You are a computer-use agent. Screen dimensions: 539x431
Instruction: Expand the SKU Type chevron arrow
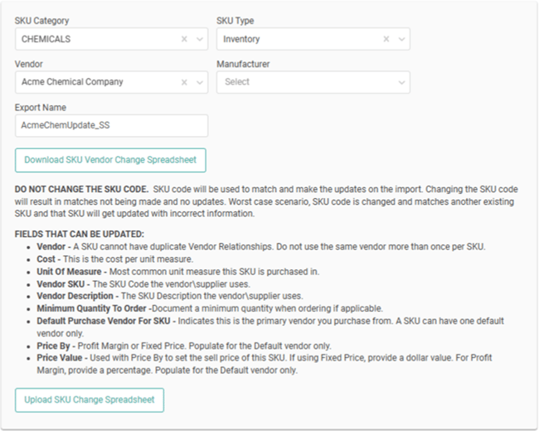click(401, 39)
